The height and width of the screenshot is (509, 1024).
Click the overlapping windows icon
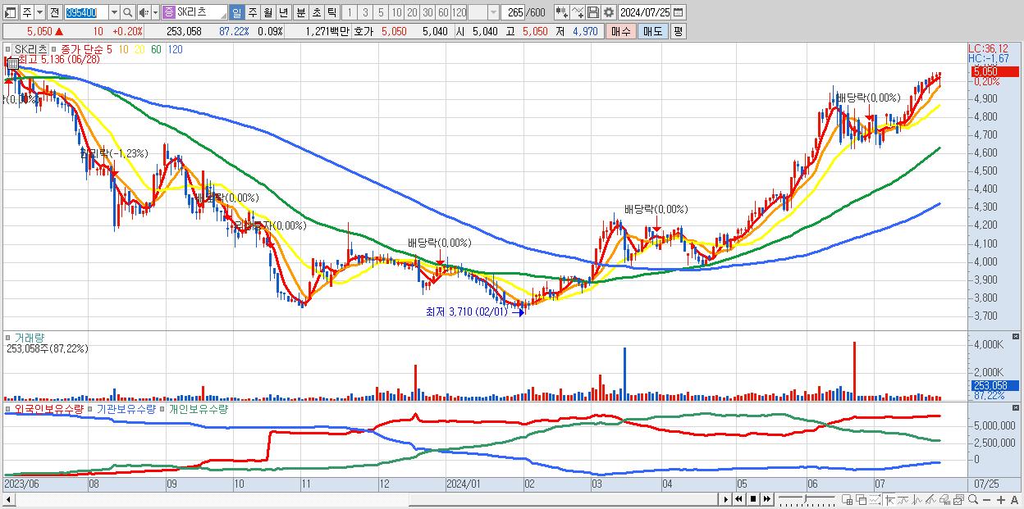click(x=862, y=500)
